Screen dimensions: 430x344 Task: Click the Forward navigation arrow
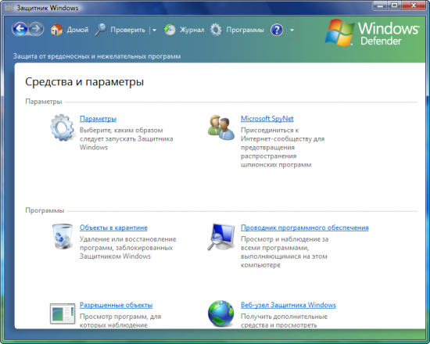click(x=36, y=29)
